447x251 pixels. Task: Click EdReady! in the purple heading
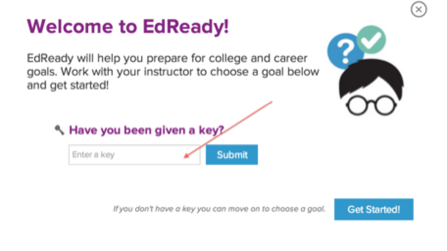pos(186,27)
